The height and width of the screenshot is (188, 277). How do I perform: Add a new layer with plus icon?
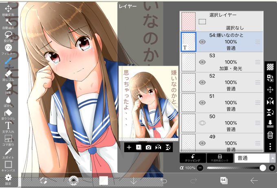129,147
